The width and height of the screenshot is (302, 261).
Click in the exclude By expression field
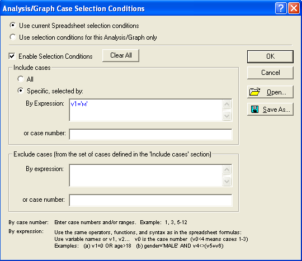(x=146, y=175)
